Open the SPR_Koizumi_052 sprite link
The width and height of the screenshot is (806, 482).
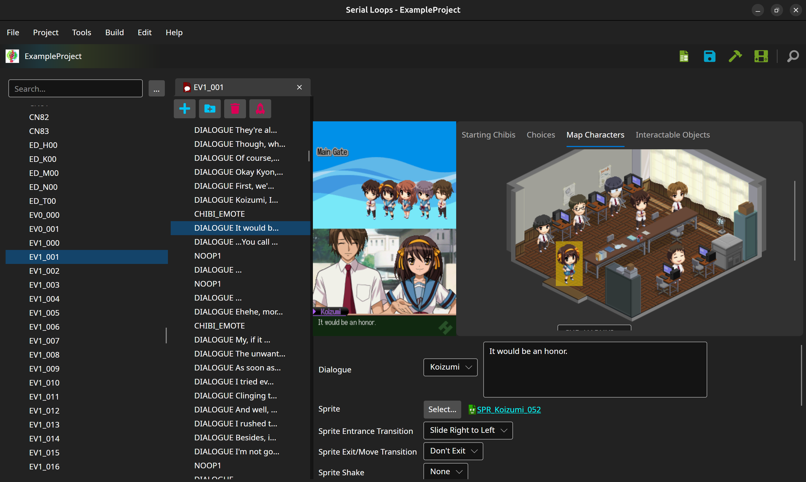point(509,410)
